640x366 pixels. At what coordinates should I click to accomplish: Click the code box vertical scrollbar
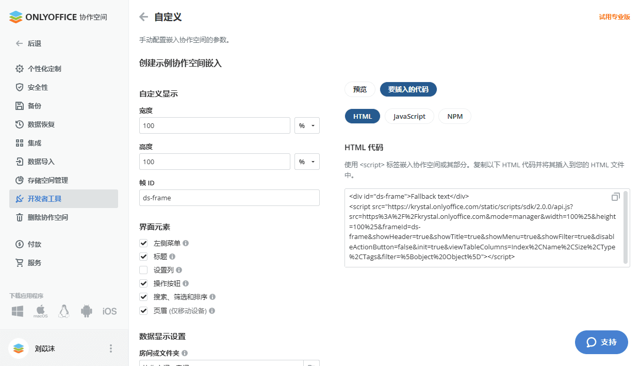tap(626, 227)
